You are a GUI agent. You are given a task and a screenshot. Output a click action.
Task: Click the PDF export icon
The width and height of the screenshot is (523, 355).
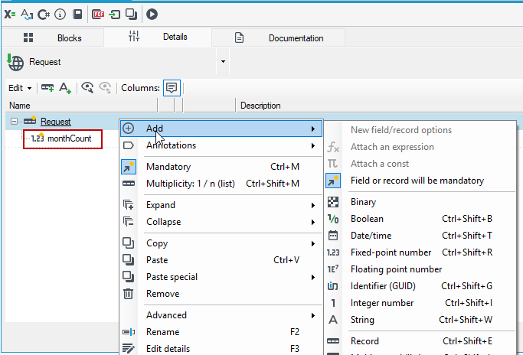(98, 15)
